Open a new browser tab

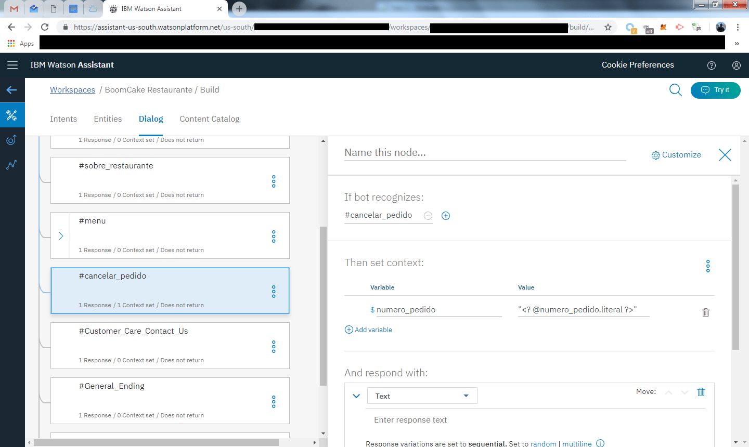click(239, 8)
